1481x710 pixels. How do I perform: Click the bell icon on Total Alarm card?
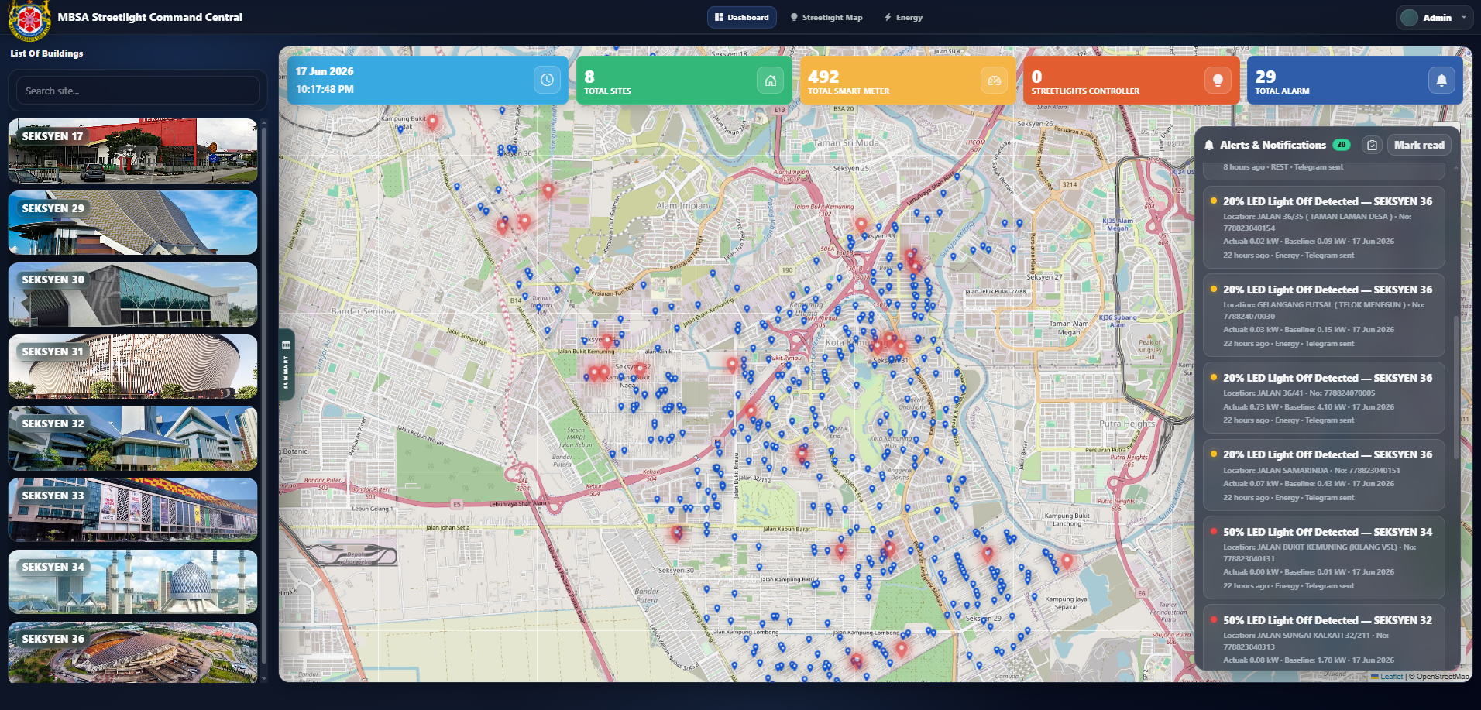1441,80
